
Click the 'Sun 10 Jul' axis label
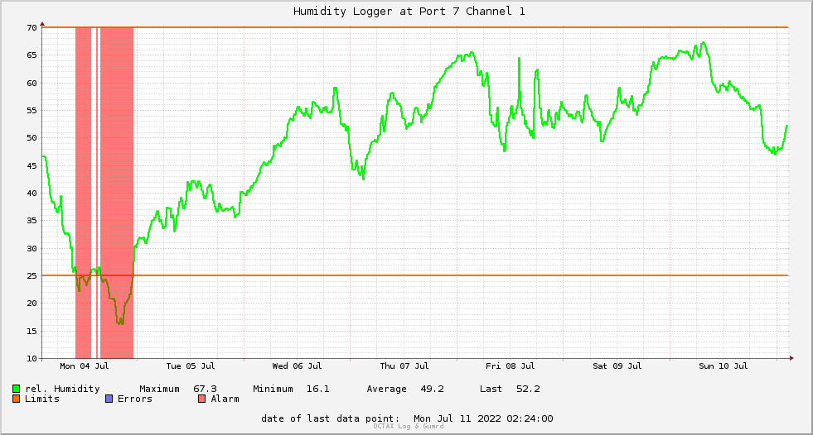pyautogui.click(x=723, y=366)
